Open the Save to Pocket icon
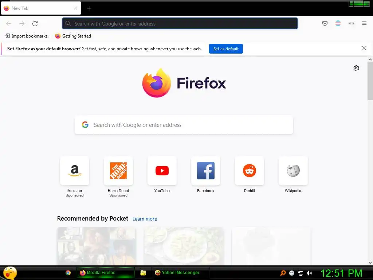 point(325,23)
